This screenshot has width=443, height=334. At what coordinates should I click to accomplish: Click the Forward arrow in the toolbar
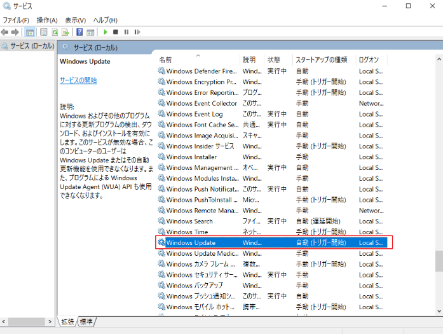[15, 32]
